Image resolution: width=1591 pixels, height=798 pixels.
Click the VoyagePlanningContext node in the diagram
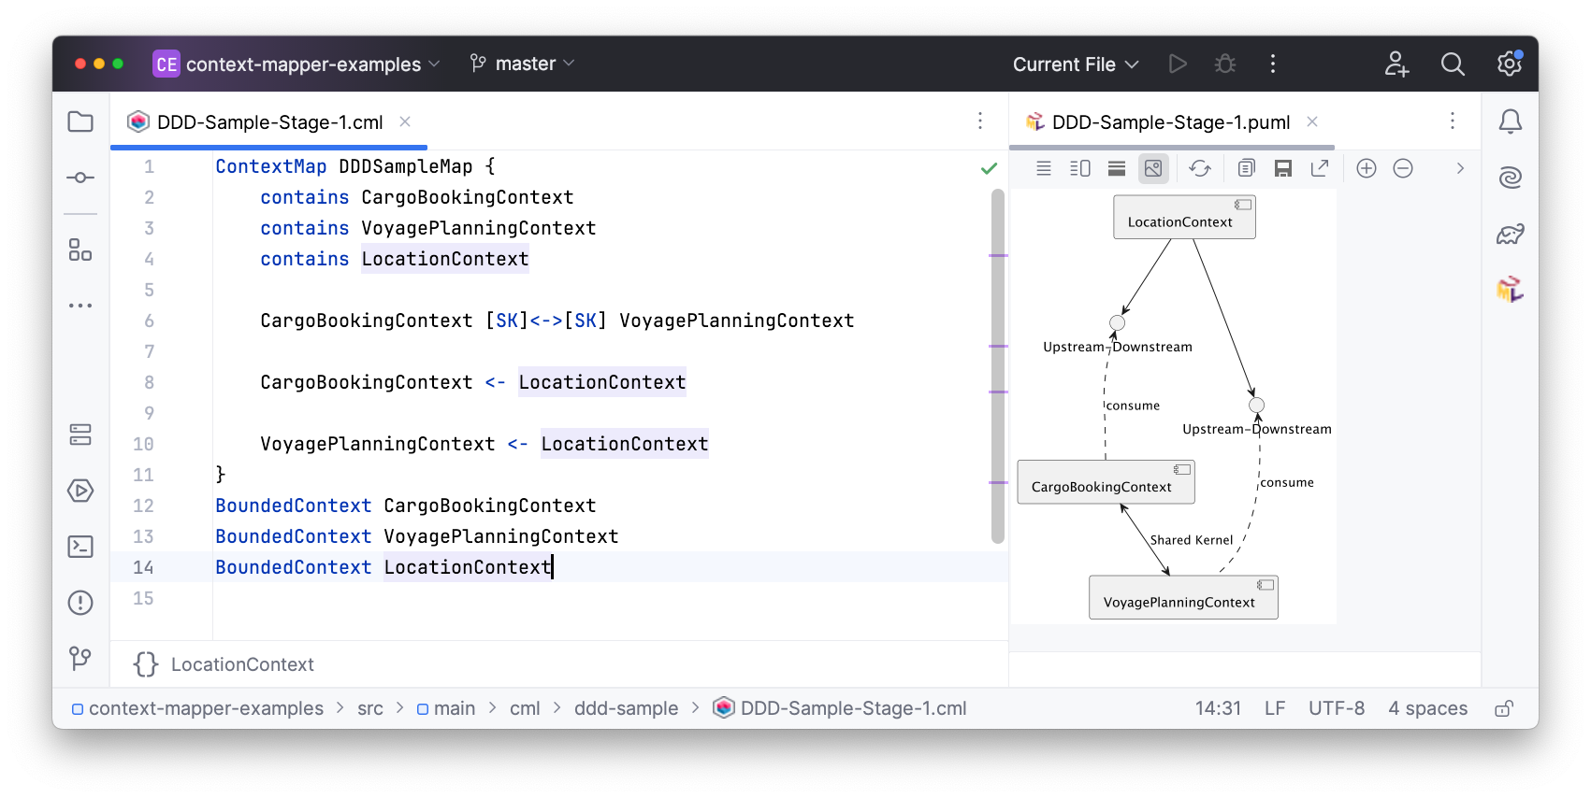[x=1183, y=597]
